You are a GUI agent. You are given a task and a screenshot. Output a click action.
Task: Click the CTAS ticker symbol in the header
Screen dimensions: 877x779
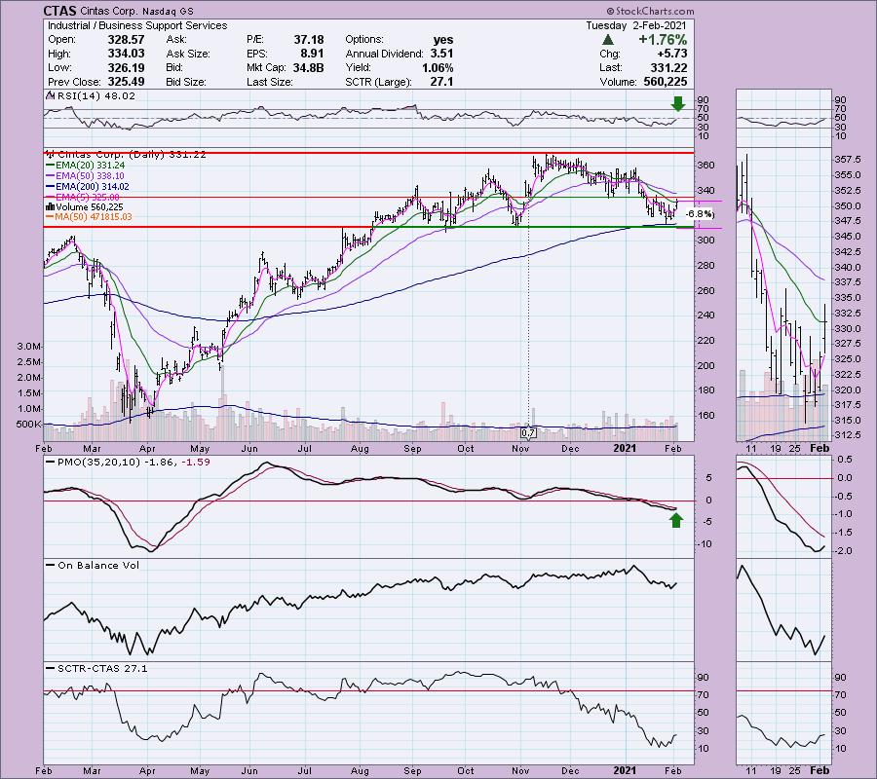point(59,11)
